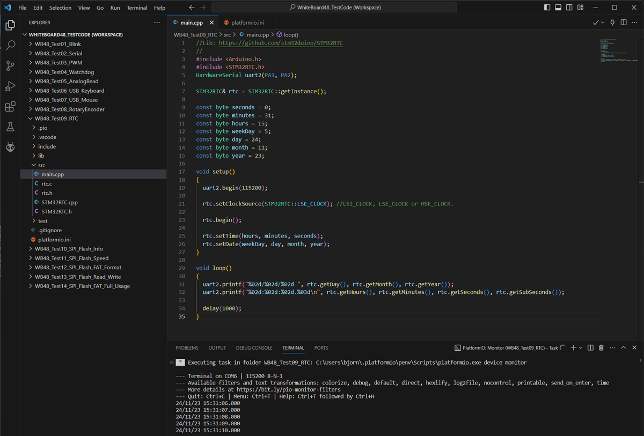This screenshot has width=644, height=436.
Task: Open the PlatformIO alien icon in activity bar
Action: point(10,147)
